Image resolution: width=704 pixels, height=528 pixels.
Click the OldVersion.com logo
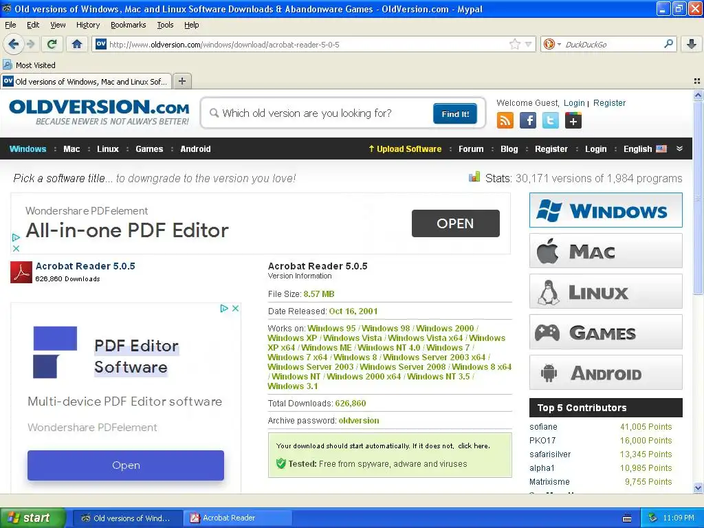coord(99,112)
